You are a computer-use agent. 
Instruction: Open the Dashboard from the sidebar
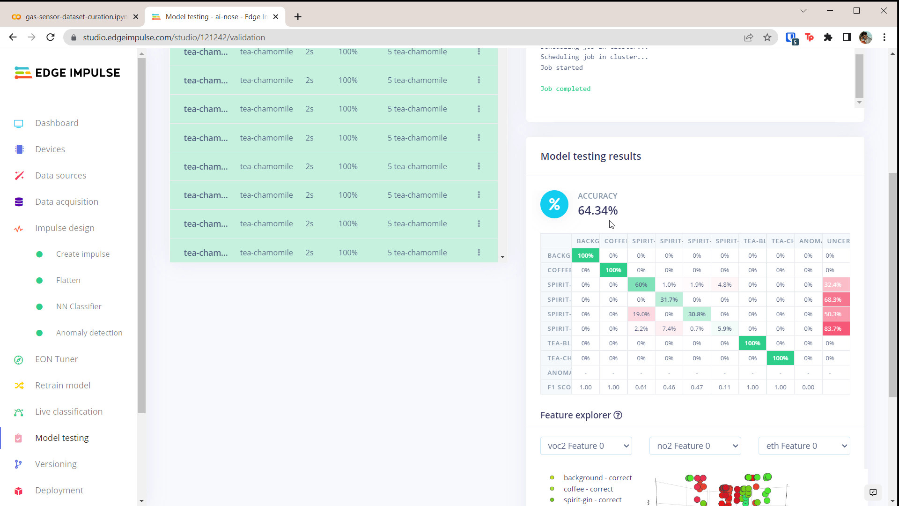(56, 123)
